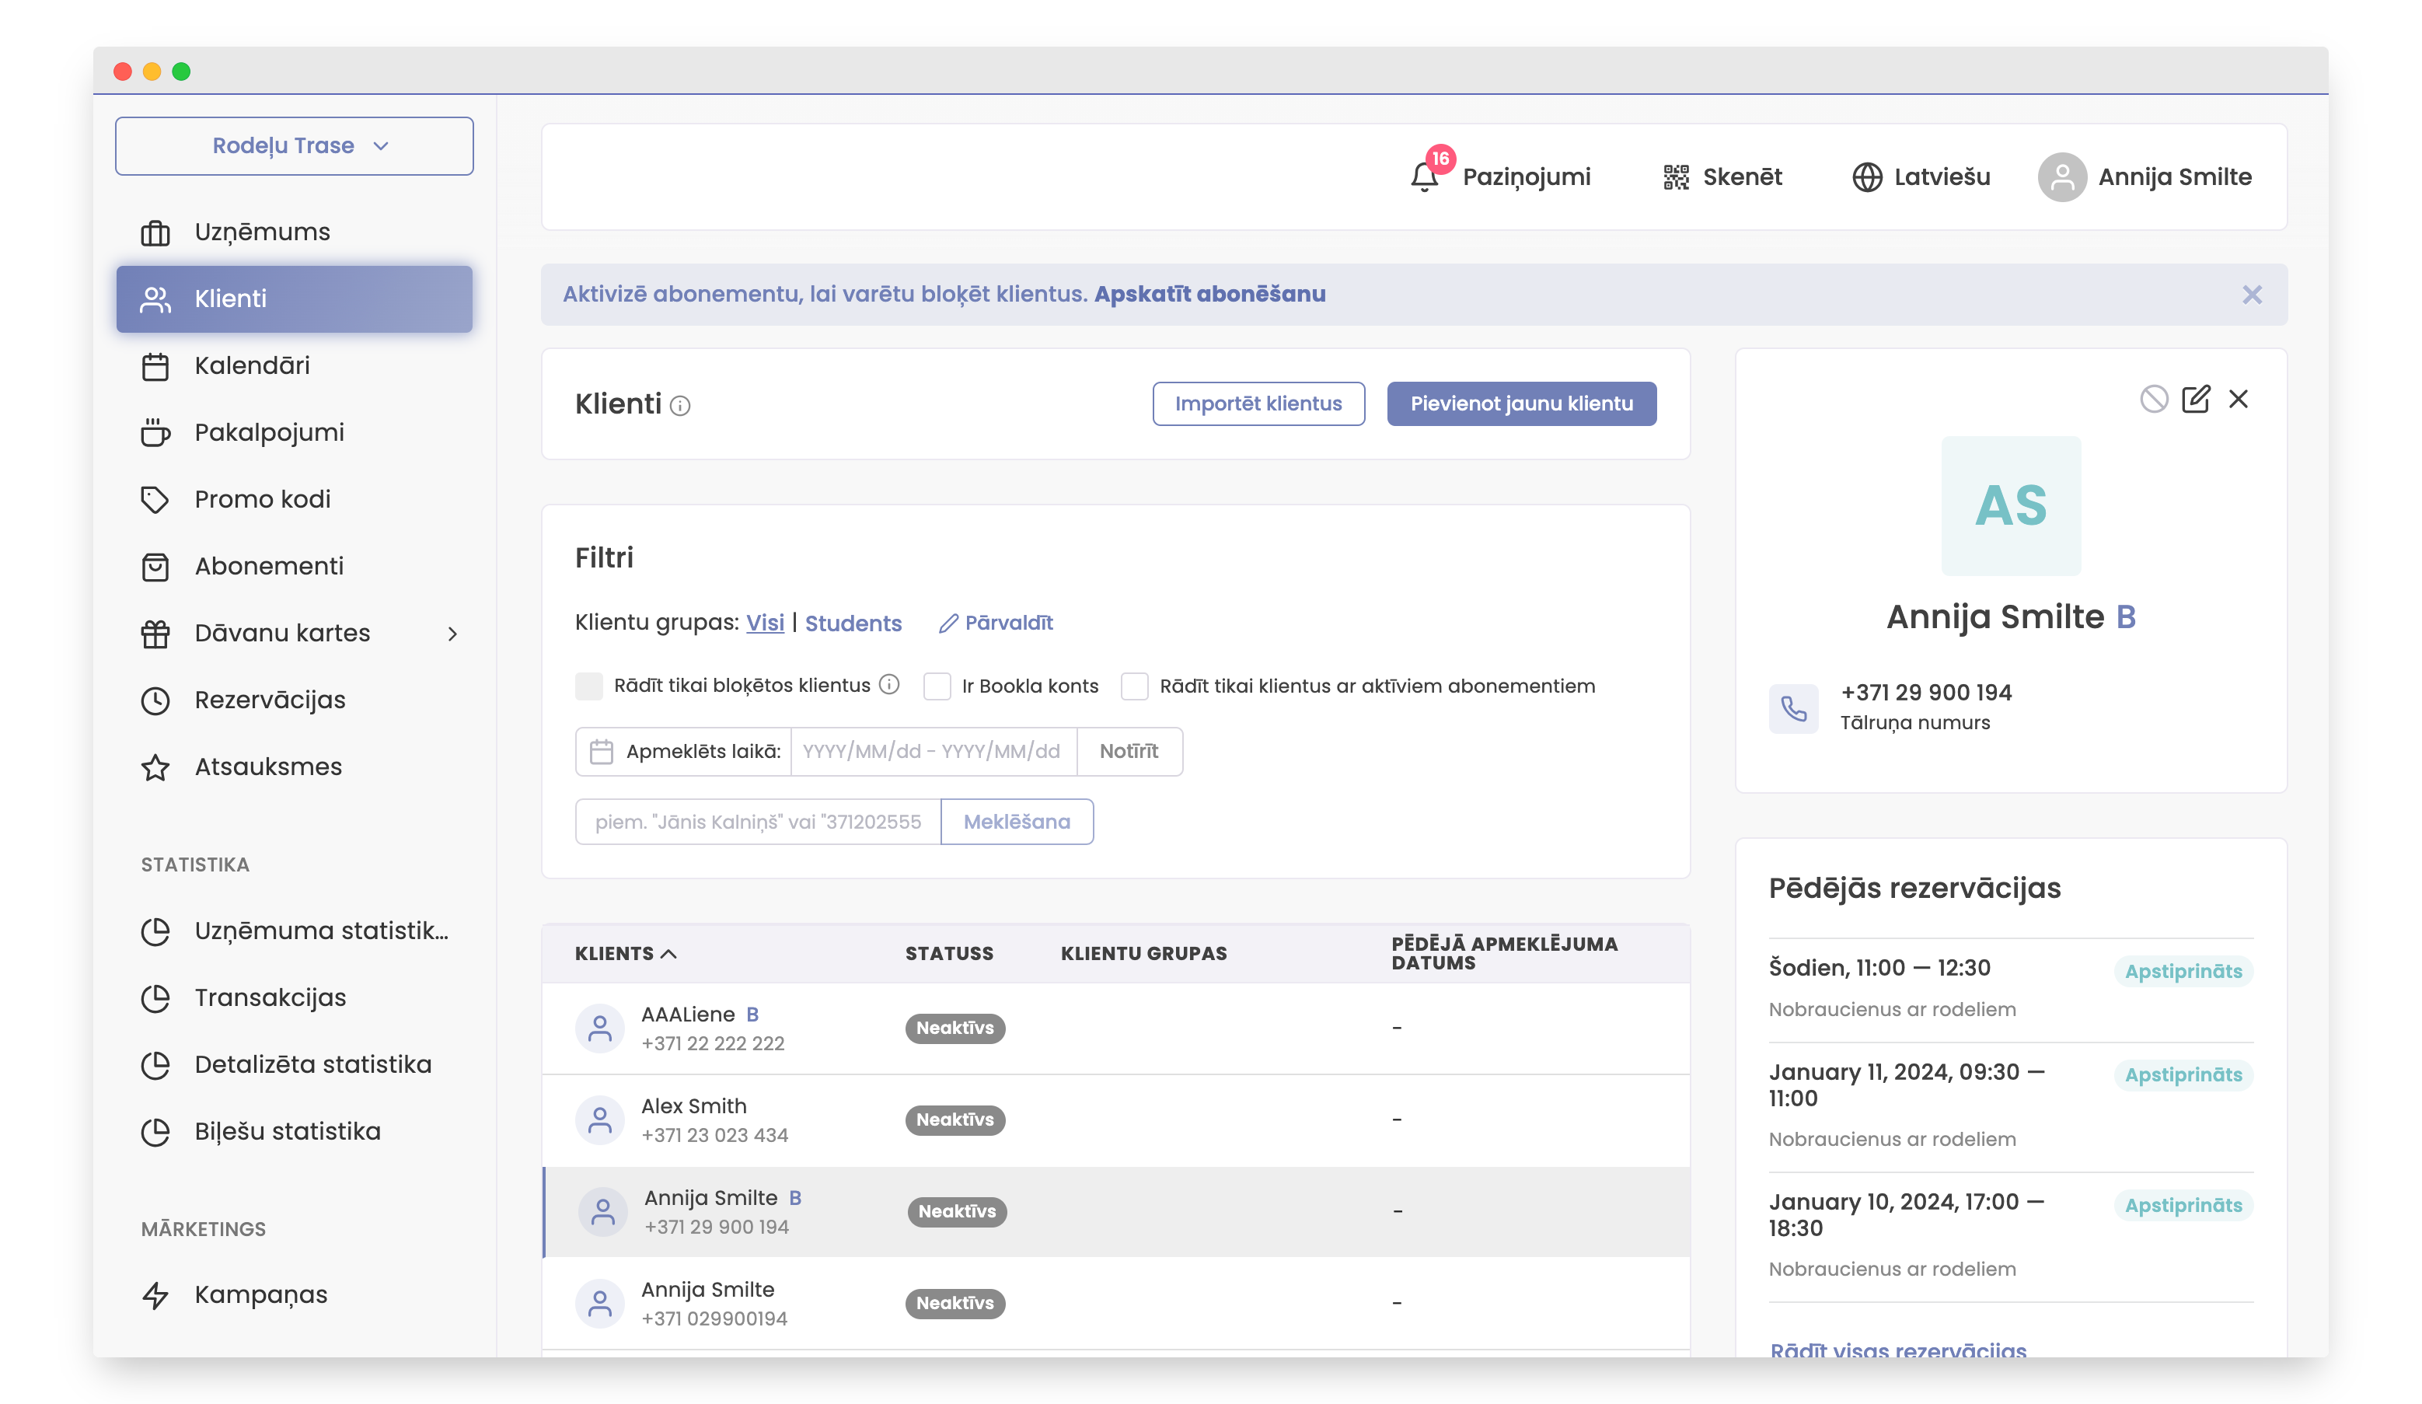Check 'Rādīt tikai klientus ar aktīviem abonementiem'
This screenshot has height=1404, width=2422.
click(1134, 686)
